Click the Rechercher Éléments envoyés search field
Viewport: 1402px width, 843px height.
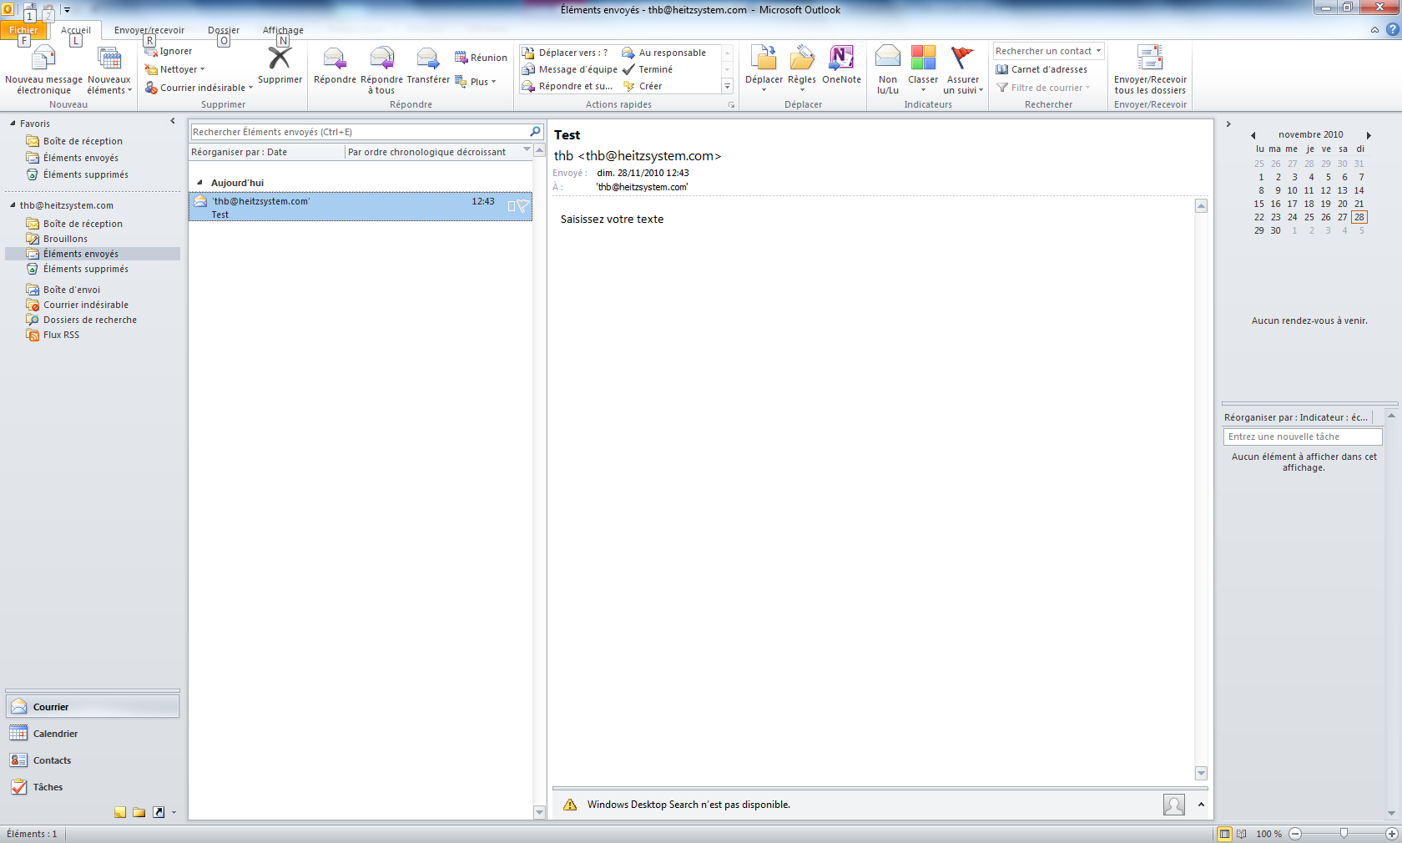pos(359,132)
